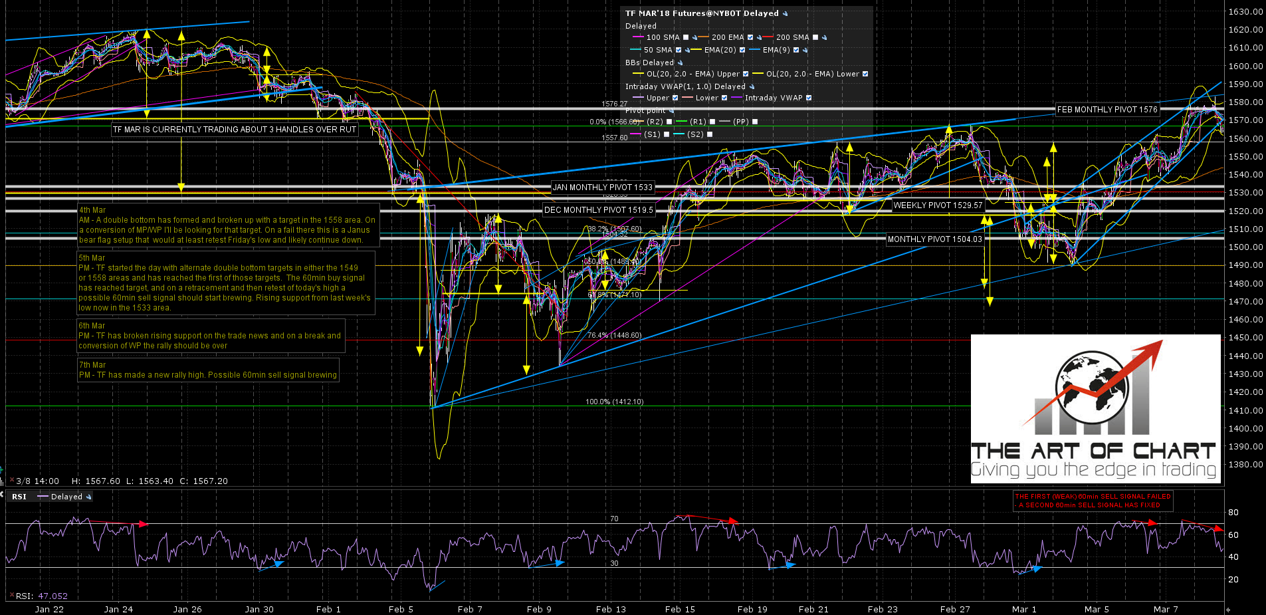The height and width of the screenshot is (615, 1266).
Task: Uncheck the OL(20, 2.0 - EMA) Lower checkbox
Action: pos(865,74)
